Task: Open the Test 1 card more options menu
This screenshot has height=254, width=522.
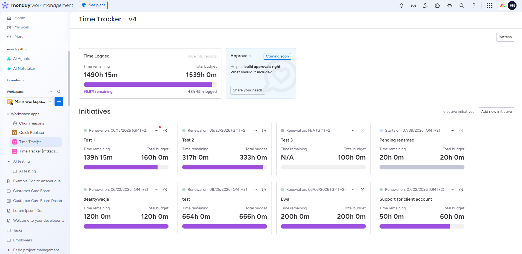Action: (x=156, y=131)
